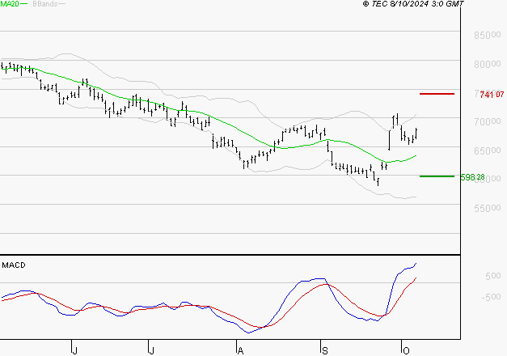Click the MACD -500 axis label
507x356 pixels.
point(491,297)
